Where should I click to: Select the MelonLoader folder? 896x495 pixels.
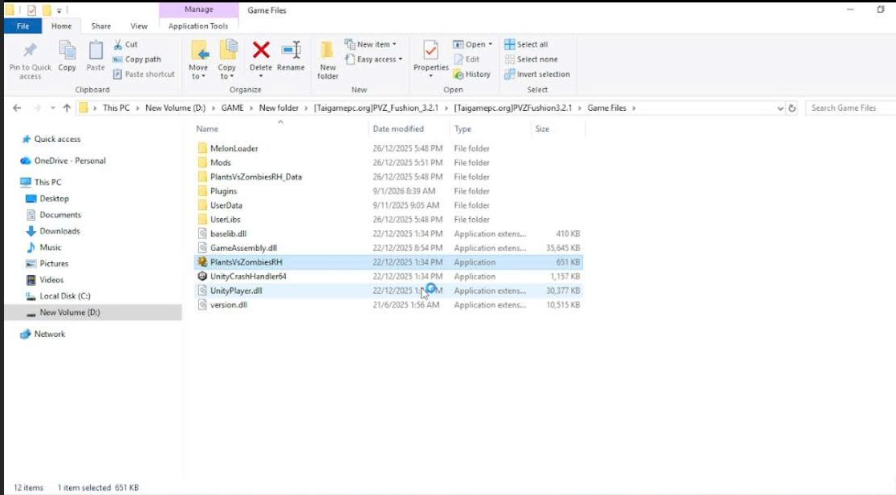point(234,148)
